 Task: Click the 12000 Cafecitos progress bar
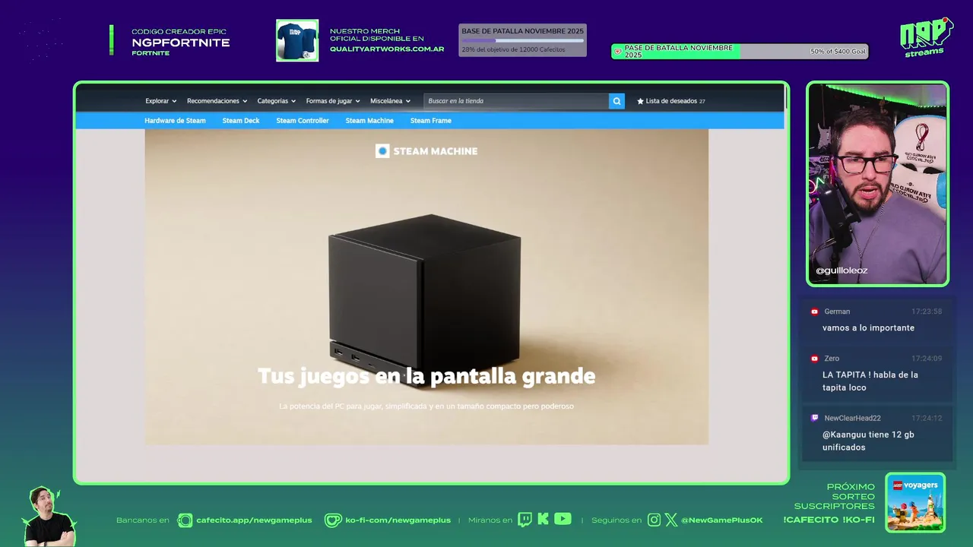(523, 40)
